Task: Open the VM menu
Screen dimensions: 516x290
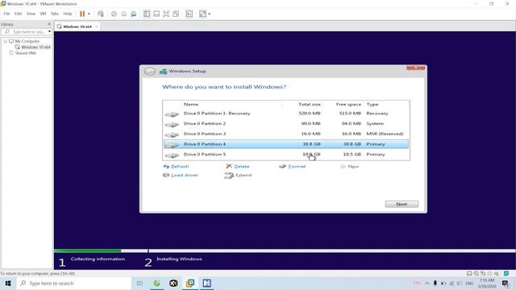Action: 43,14
